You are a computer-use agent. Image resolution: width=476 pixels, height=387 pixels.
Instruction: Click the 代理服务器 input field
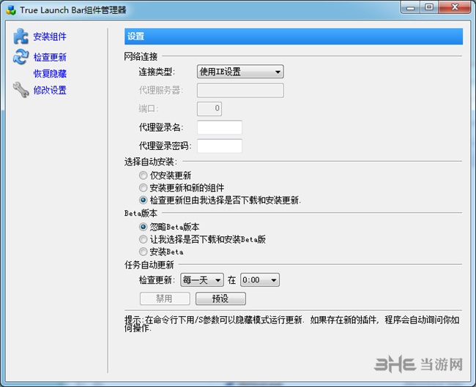point(240,91)
